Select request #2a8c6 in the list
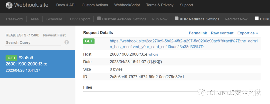270x104 pixels. [x=37, y=64]
